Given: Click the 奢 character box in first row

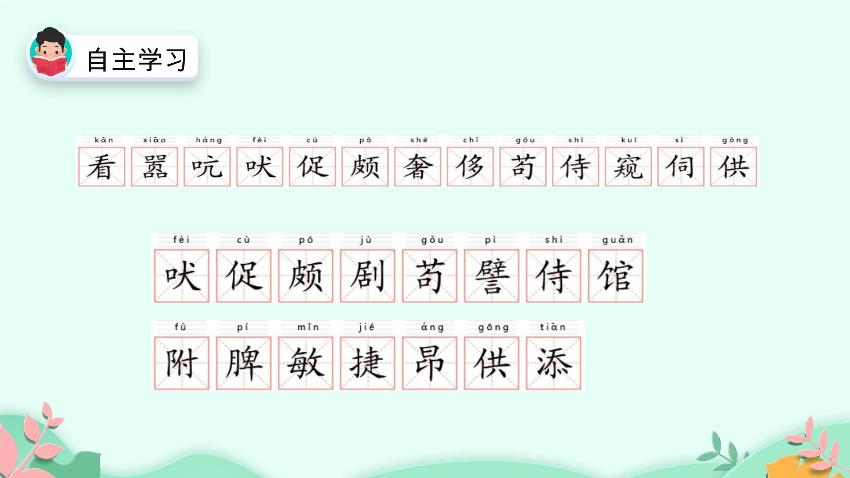Looking at the screenshot, I should coord(418,167).
